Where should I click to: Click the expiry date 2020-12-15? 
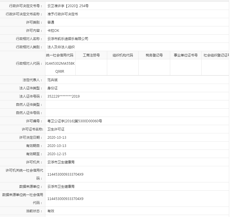click(x=57, y=154)
